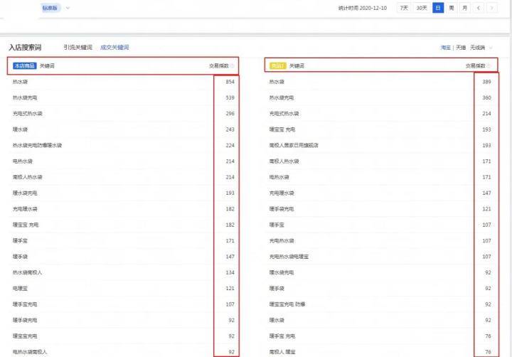Switch to 成交关键词 tab
512x357 pixels.
pyautogui.click(x=114, y=47)
